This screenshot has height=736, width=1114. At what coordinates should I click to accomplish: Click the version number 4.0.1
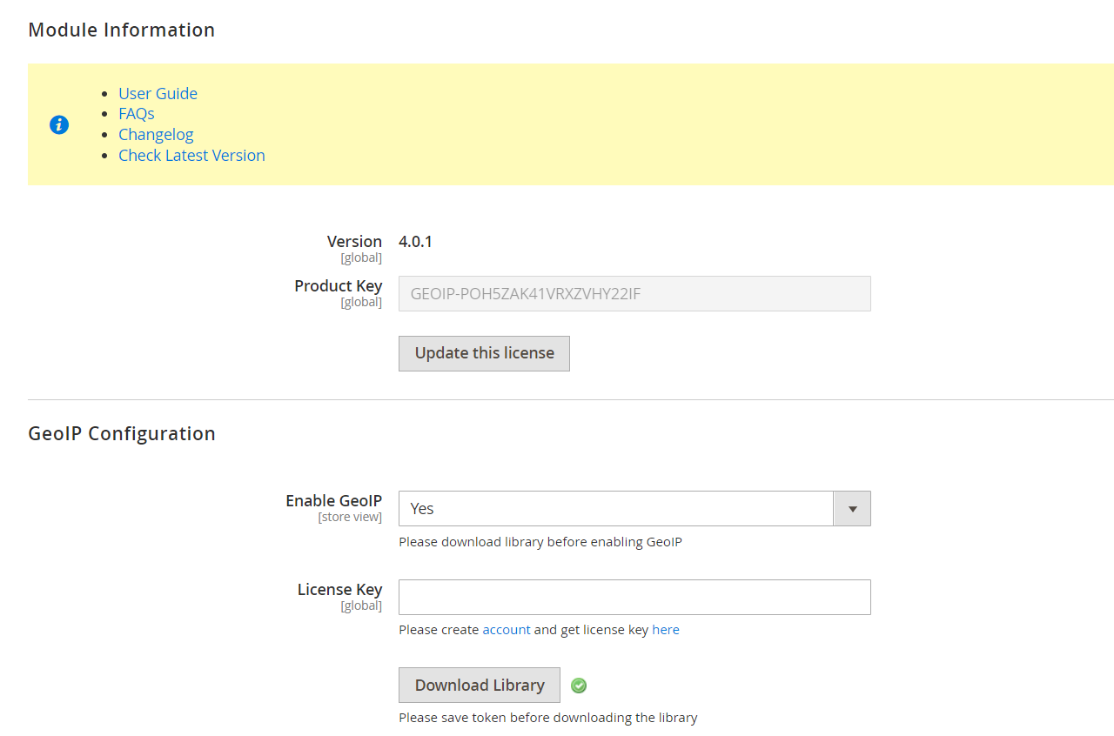pyautogui.click(x=415, y=242)
